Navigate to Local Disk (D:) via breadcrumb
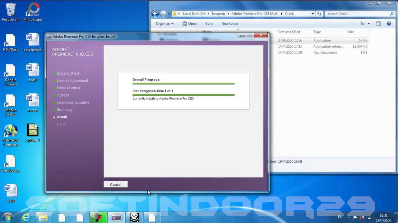 pyautogui.click(x=194, y=14)
